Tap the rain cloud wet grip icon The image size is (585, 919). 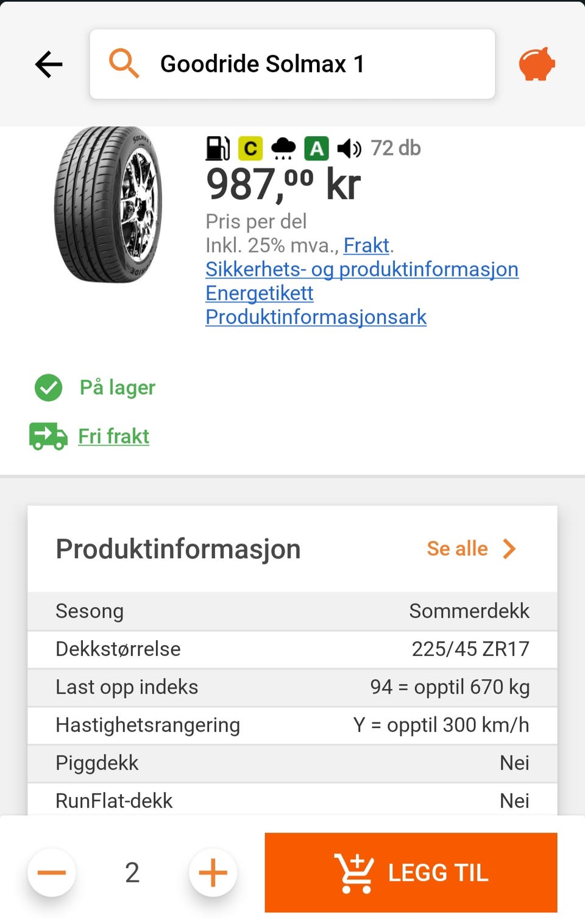283,148
